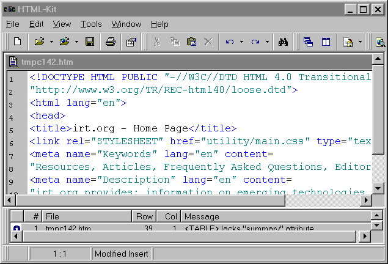
Task: Open Find with the binoculars icon
Action: tap(283, 42)
